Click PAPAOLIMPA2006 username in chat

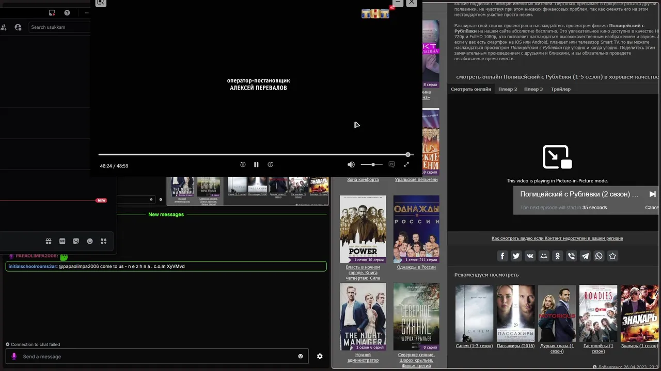pos(36,256)
